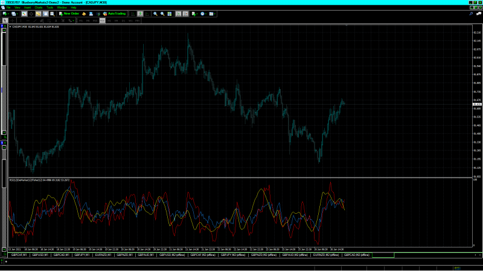Switch chart to candlesticks display icon
The image size is (483, 271).
pyautogui.click(x=140, y=13)
